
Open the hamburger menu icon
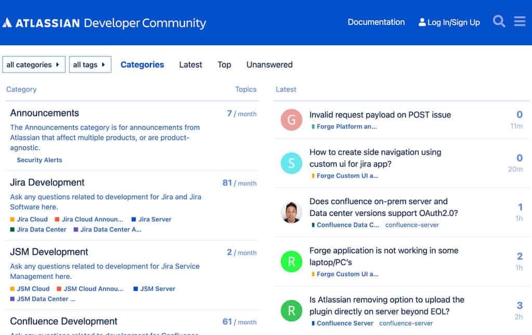(520, 21)
